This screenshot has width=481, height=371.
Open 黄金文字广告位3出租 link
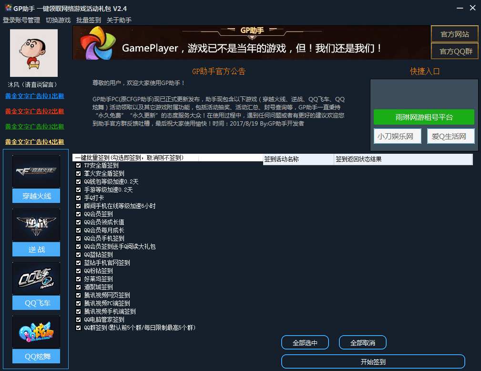coord(34,127)
